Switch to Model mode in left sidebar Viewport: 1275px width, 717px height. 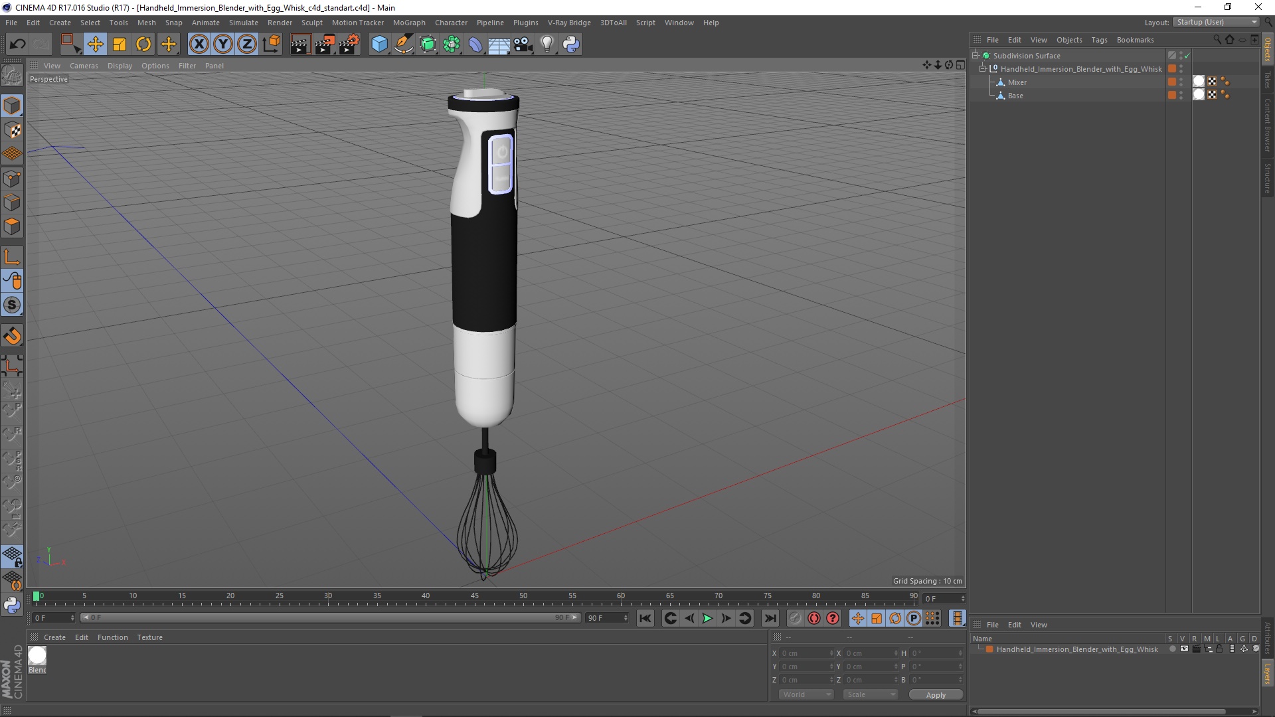tap(12, 106)
